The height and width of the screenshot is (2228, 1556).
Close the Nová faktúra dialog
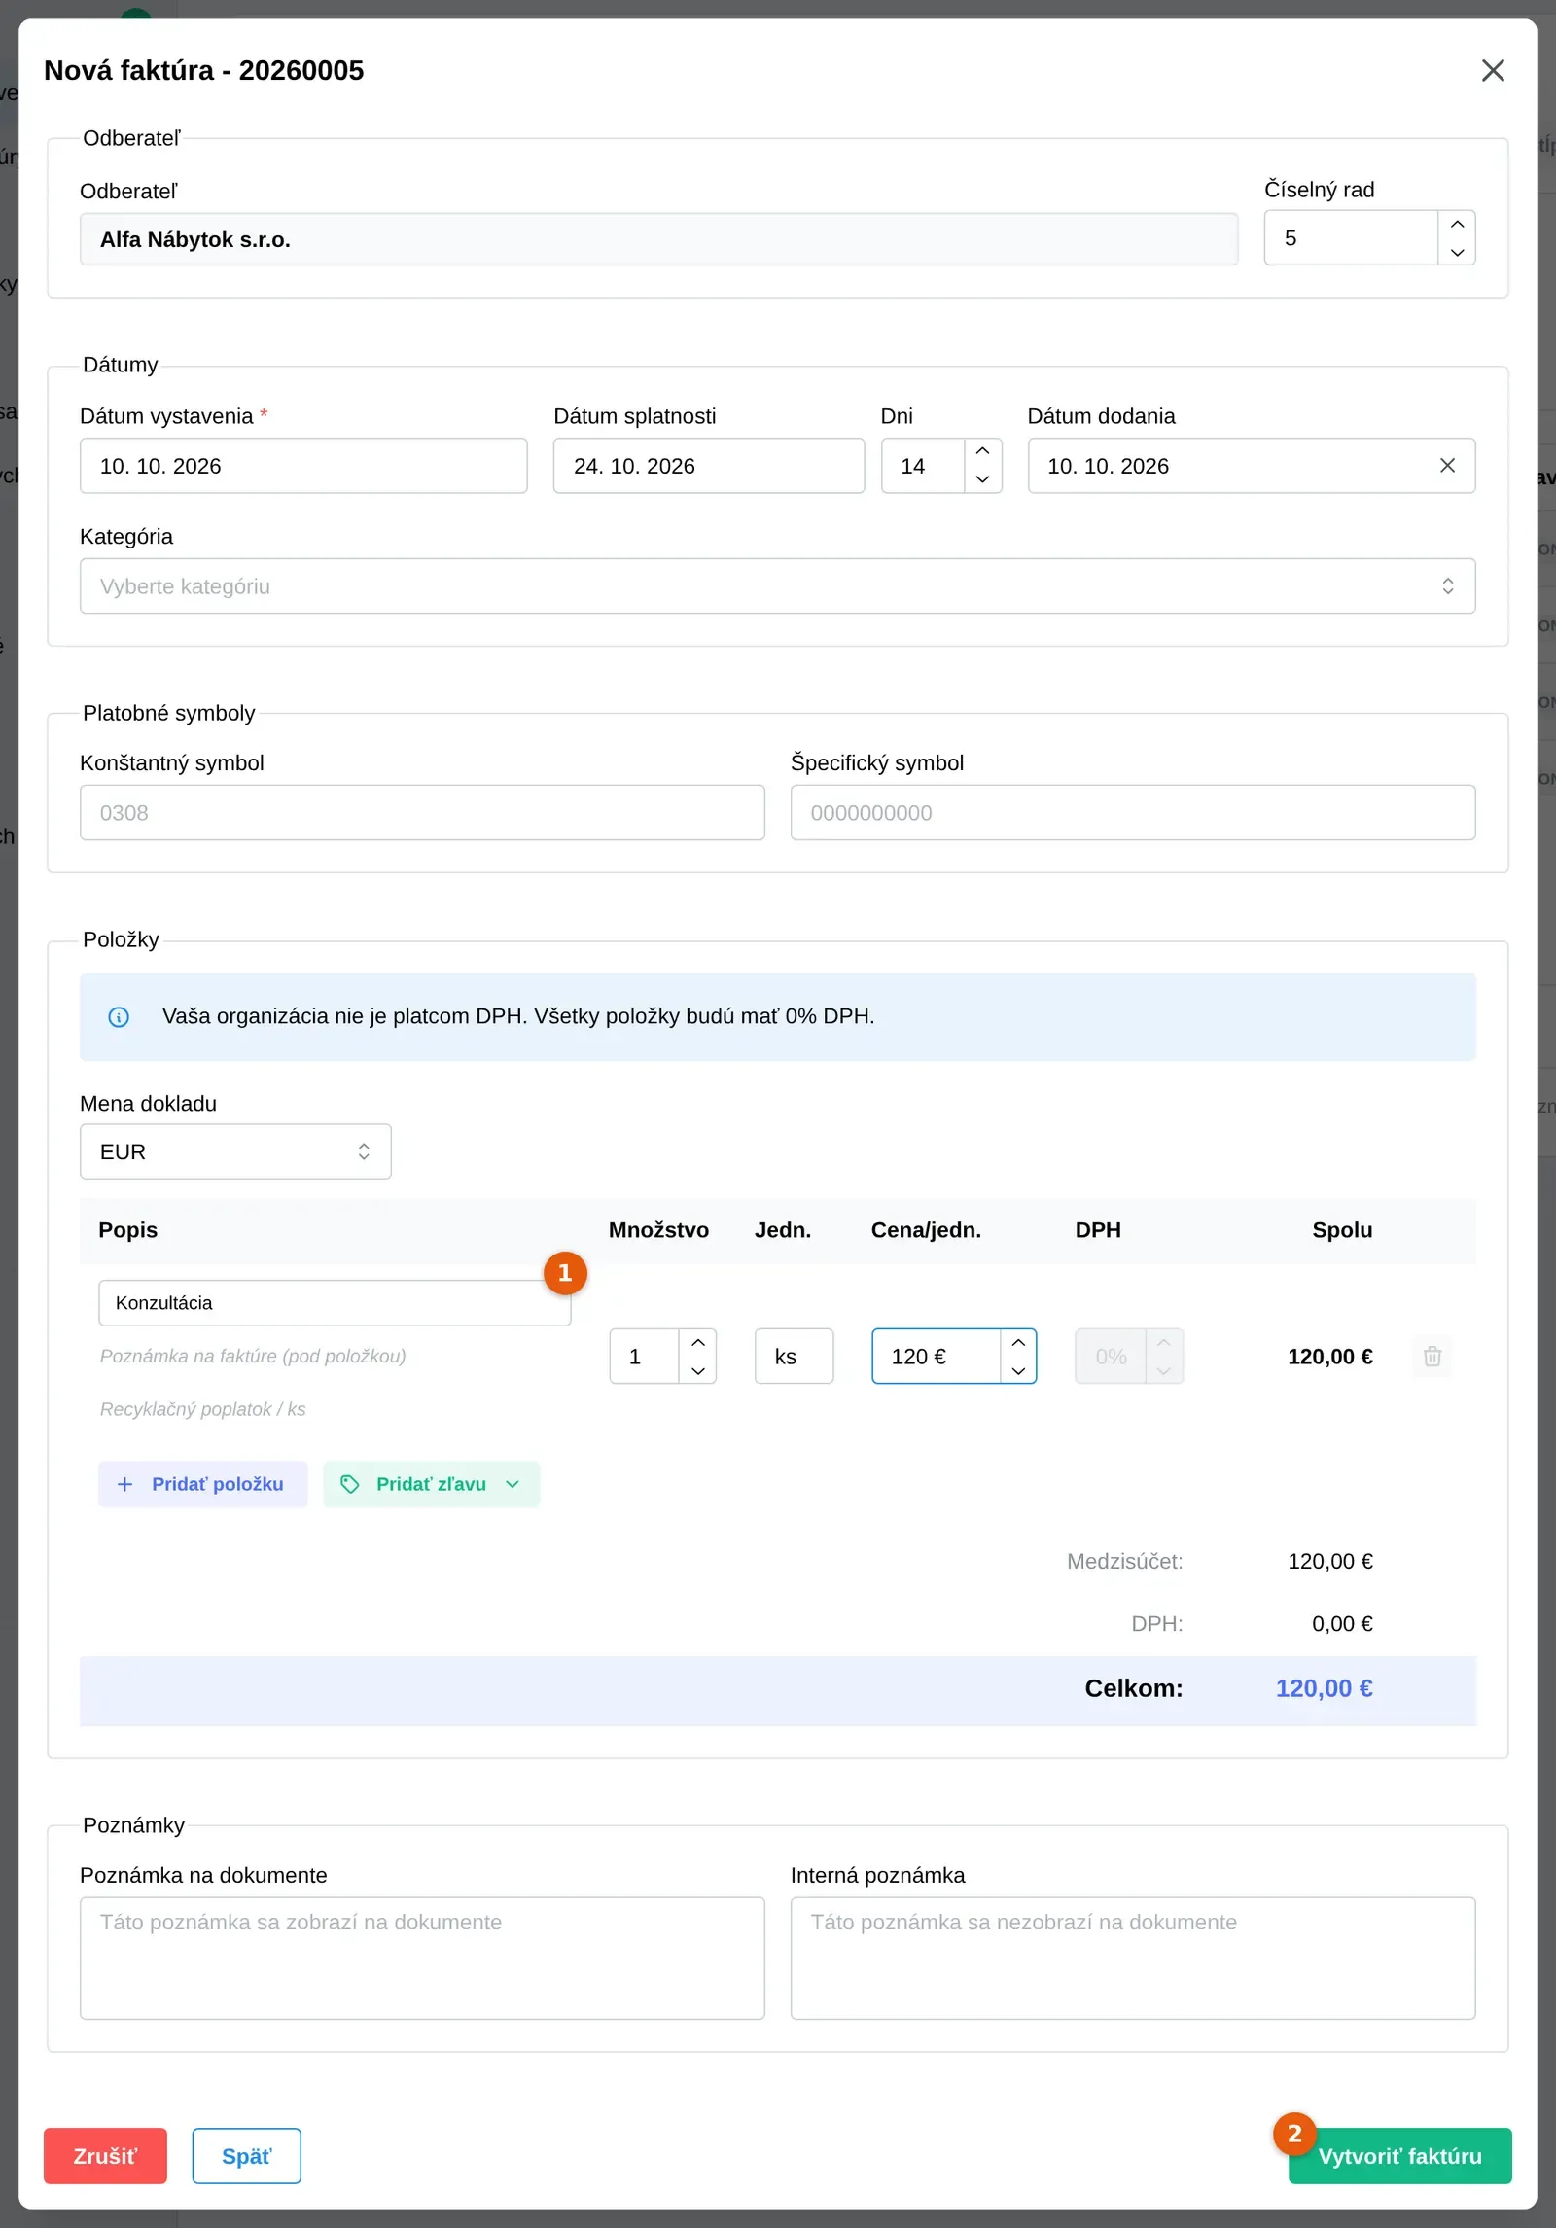click(x=1493, y=70)
